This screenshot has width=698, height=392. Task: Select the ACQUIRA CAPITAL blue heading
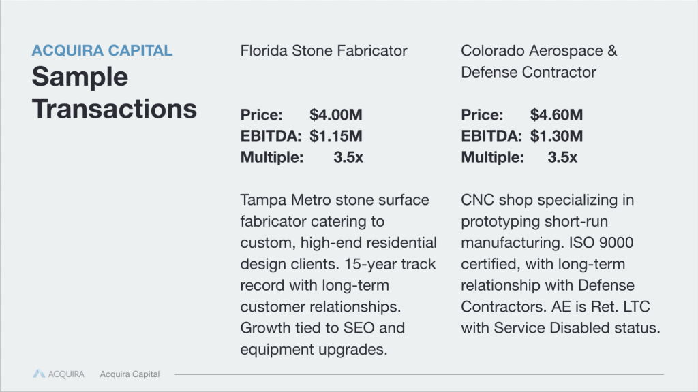[x=102, y=50]
